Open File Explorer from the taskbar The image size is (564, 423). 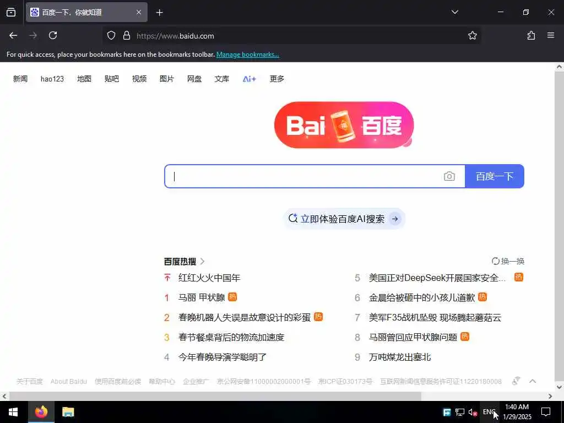coord(68,412)
